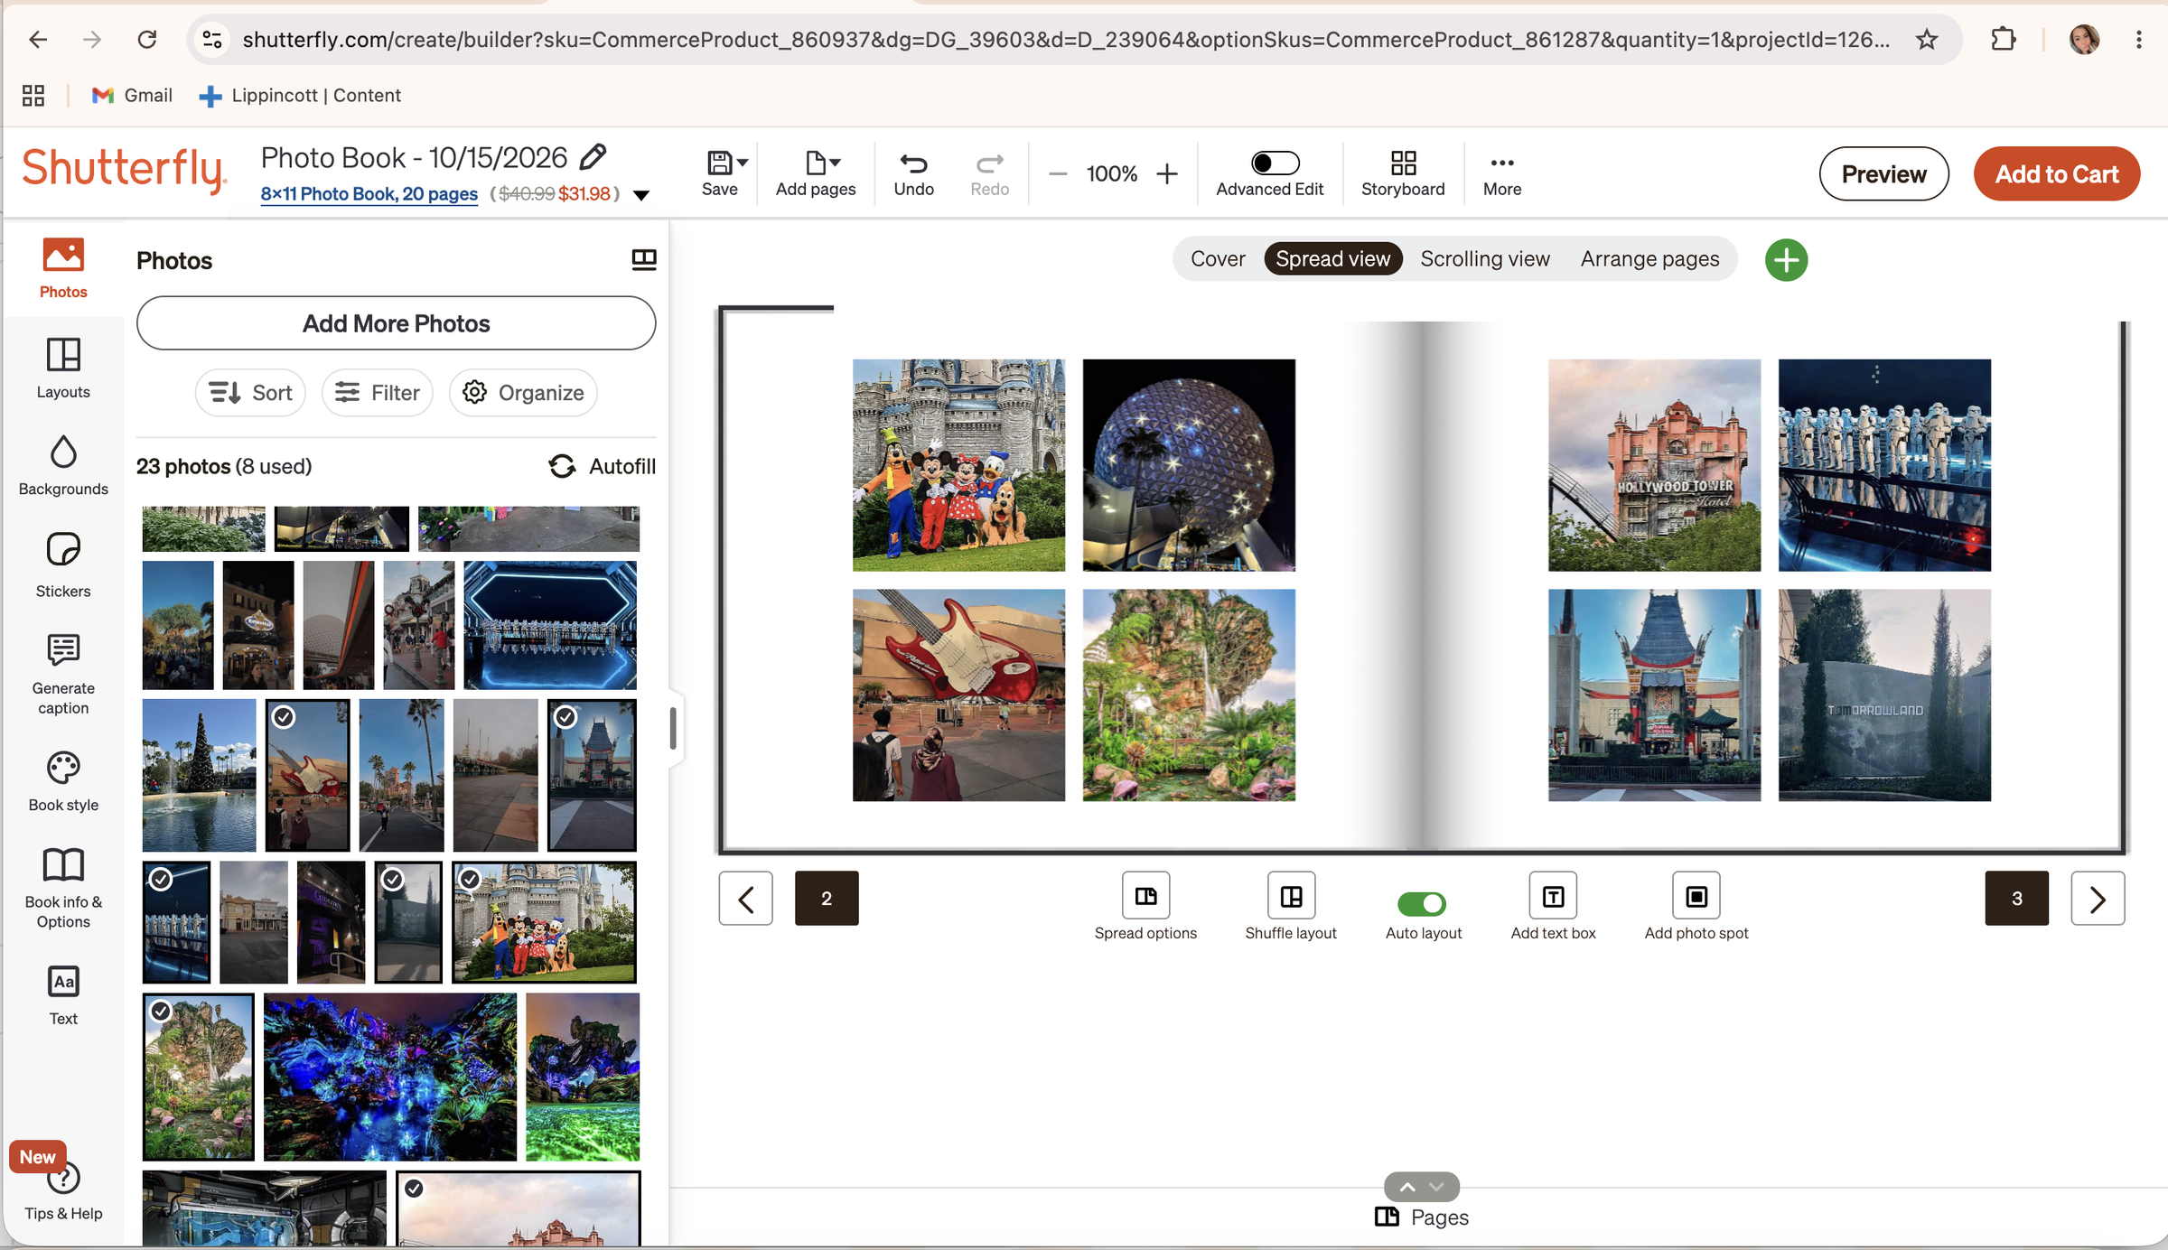Image resolution: width=2168 pixels, height=1250 pixels.
Task: Open the Text panel in sidebar
Action: point(63,995)
